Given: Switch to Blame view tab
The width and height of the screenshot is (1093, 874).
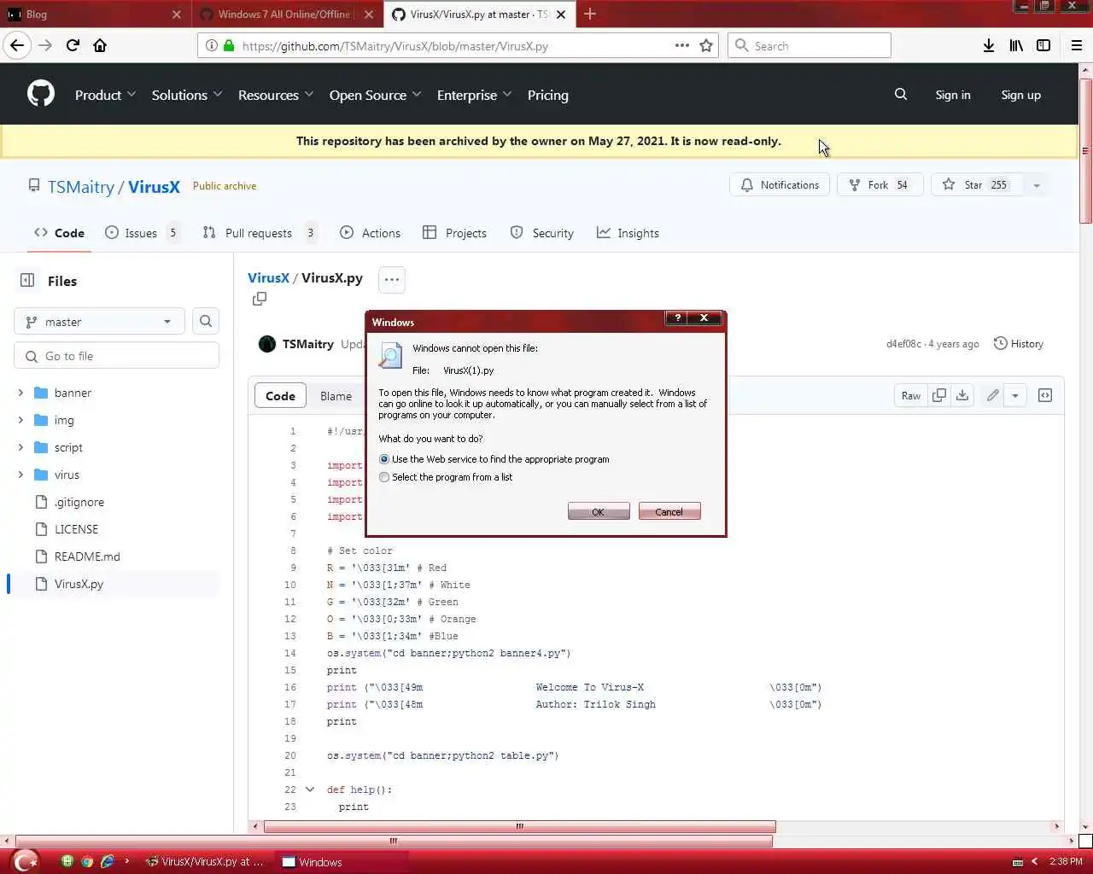Looking at the screenshot, I should click(x=336, y=395).
